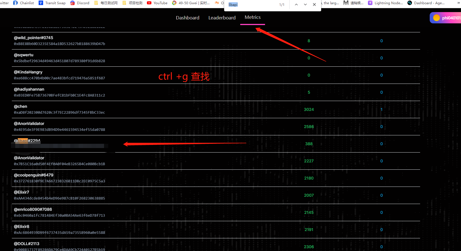461x251 pixels.
Task: Open the Transit Swap bookmark
Action: (52, 3)
